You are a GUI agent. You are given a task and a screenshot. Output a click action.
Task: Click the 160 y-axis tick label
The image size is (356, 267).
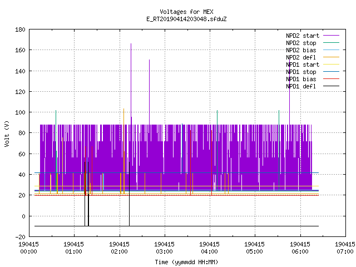(x=20, y=50)
